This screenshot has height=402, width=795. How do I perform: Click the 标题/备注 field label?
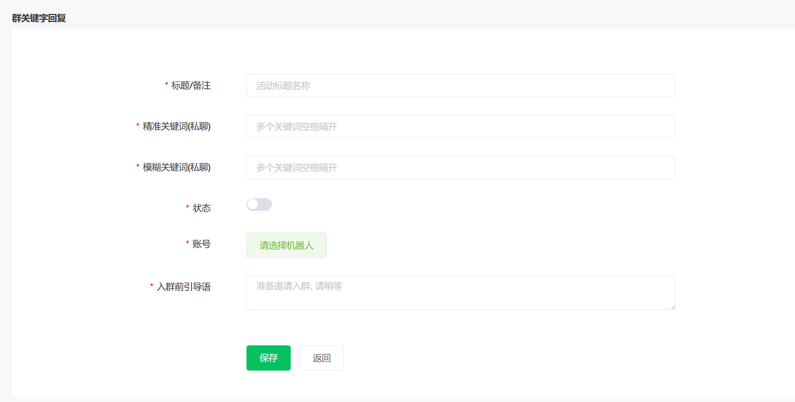pyautogui.click(x=191, y=86)
